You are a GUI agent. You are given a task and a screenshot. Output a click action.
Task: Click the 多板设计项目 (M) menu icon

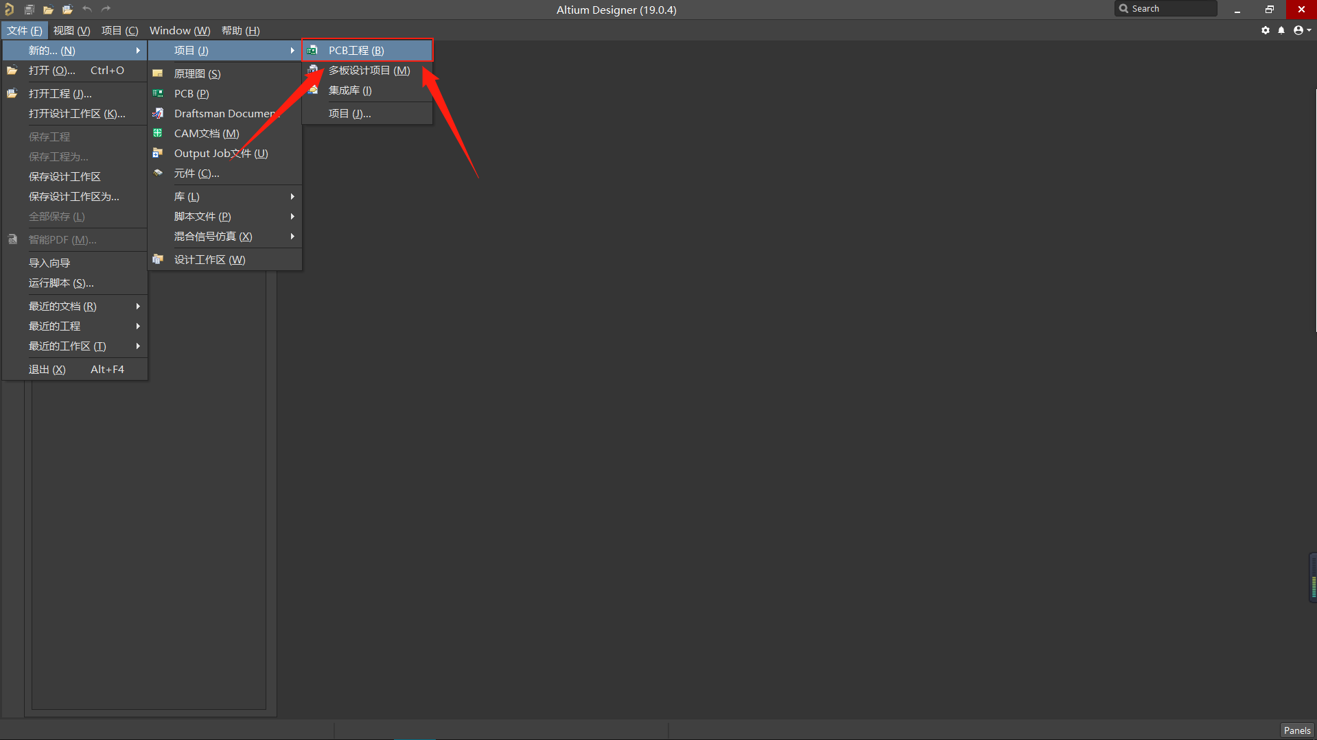(312, 70)
